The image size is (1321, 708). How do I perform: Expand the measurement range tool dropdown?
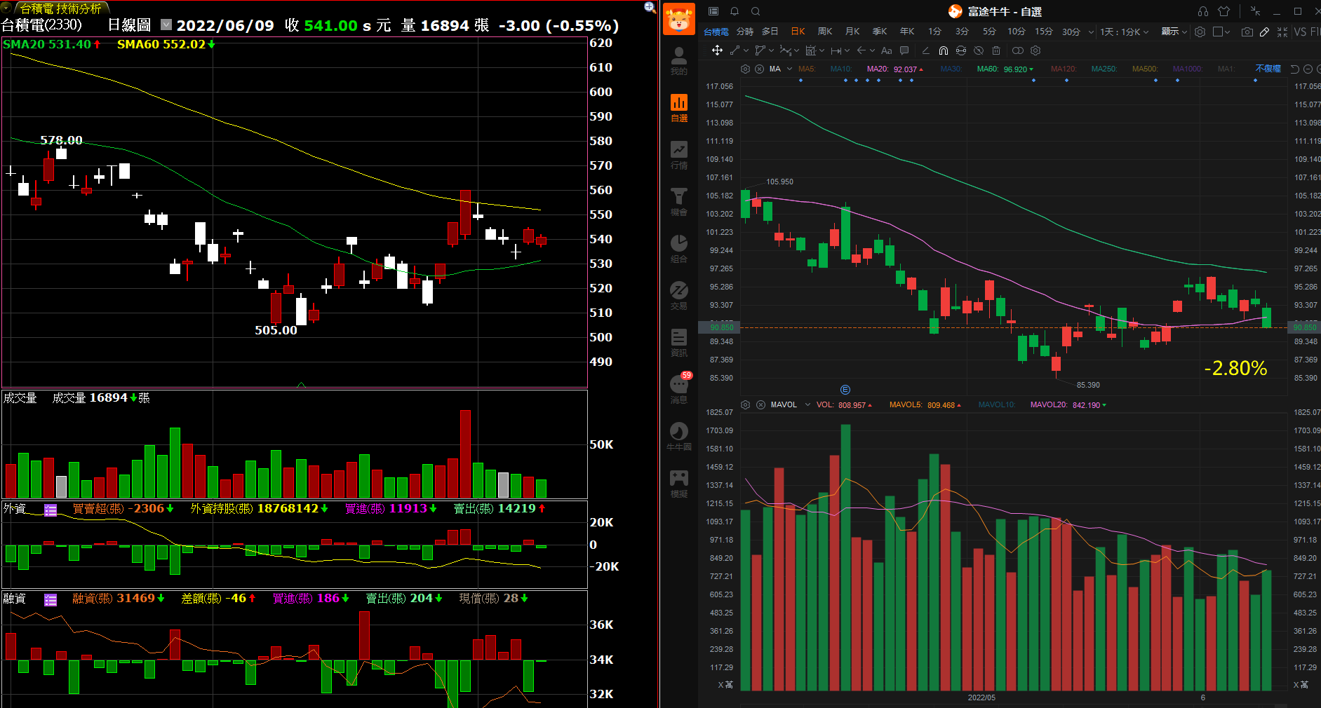tap(847, 50)
